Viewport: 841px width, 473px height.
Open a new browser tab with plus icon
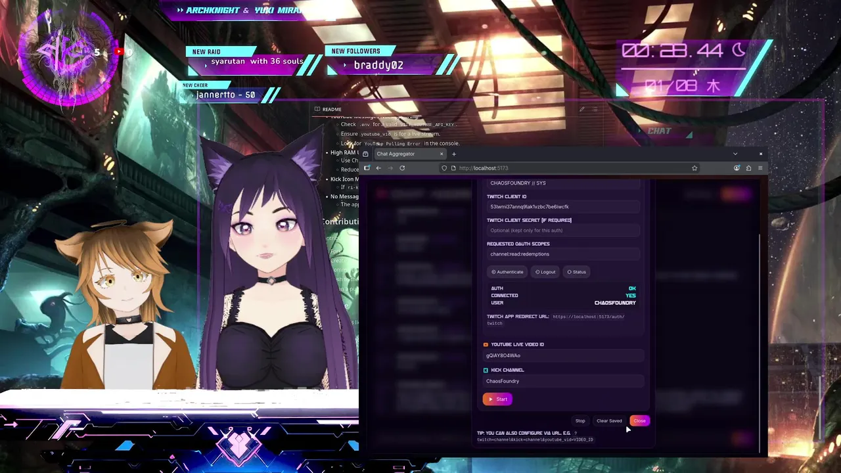pyautogui.click(x=453, y=154)
